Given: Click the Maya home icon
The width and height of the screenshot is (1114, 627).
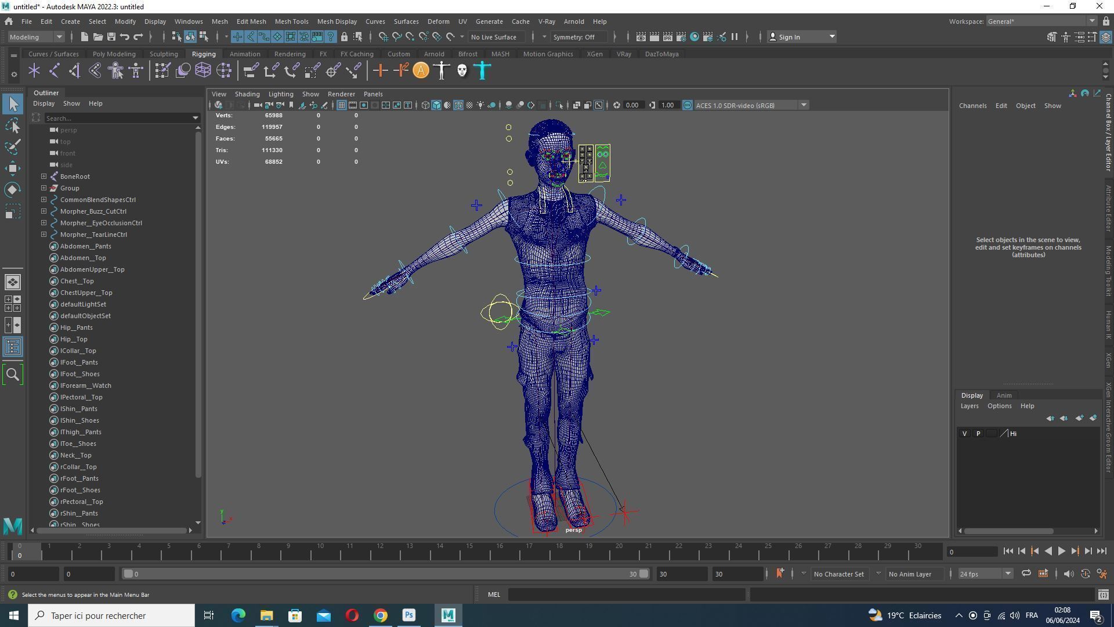Looking at the screenshot, I should pyautogui.click(x=9, y=21).
